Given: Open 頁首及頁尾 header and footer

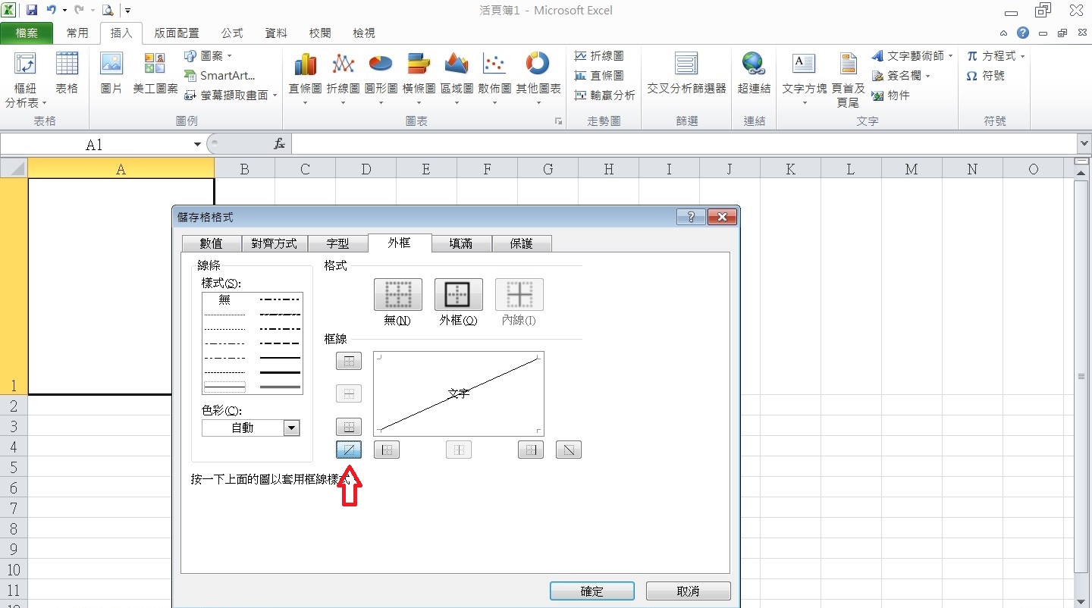Looking at the screenshot, I should click(848, 79).
